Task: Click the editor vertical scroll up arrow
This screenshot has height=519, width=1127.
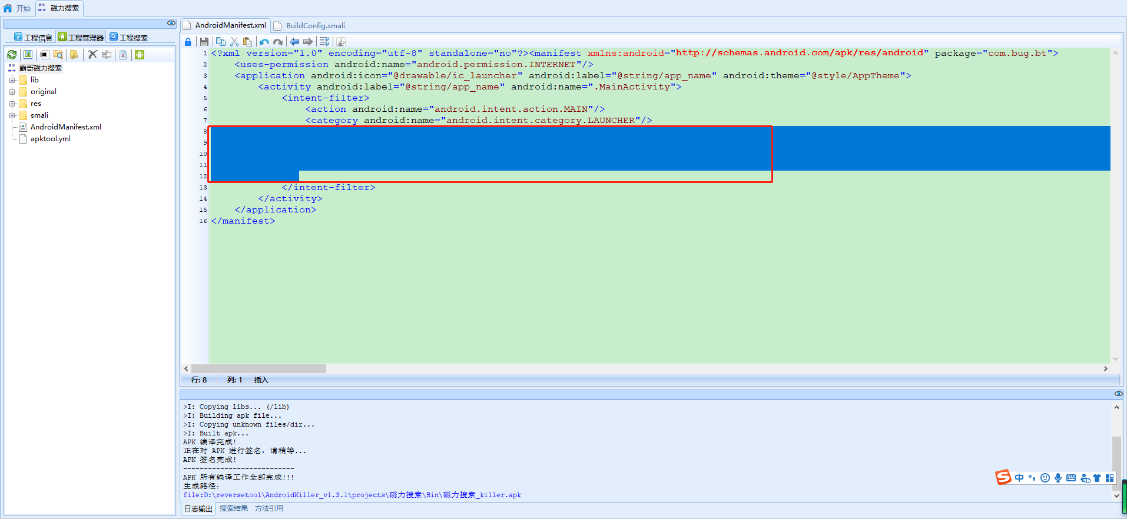Action: coord(1115,53)
